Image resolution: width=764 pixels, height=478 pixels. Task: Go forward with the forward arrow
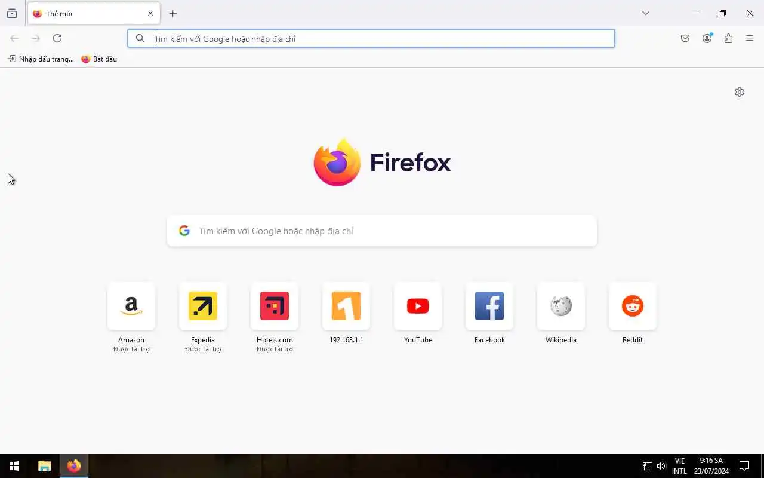tap(36, 38)
